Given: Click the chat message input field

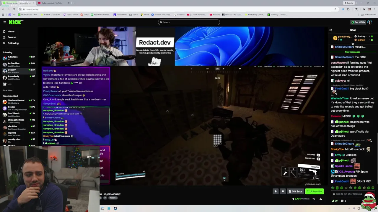Looking at the screenshot, I should [353, 194].
